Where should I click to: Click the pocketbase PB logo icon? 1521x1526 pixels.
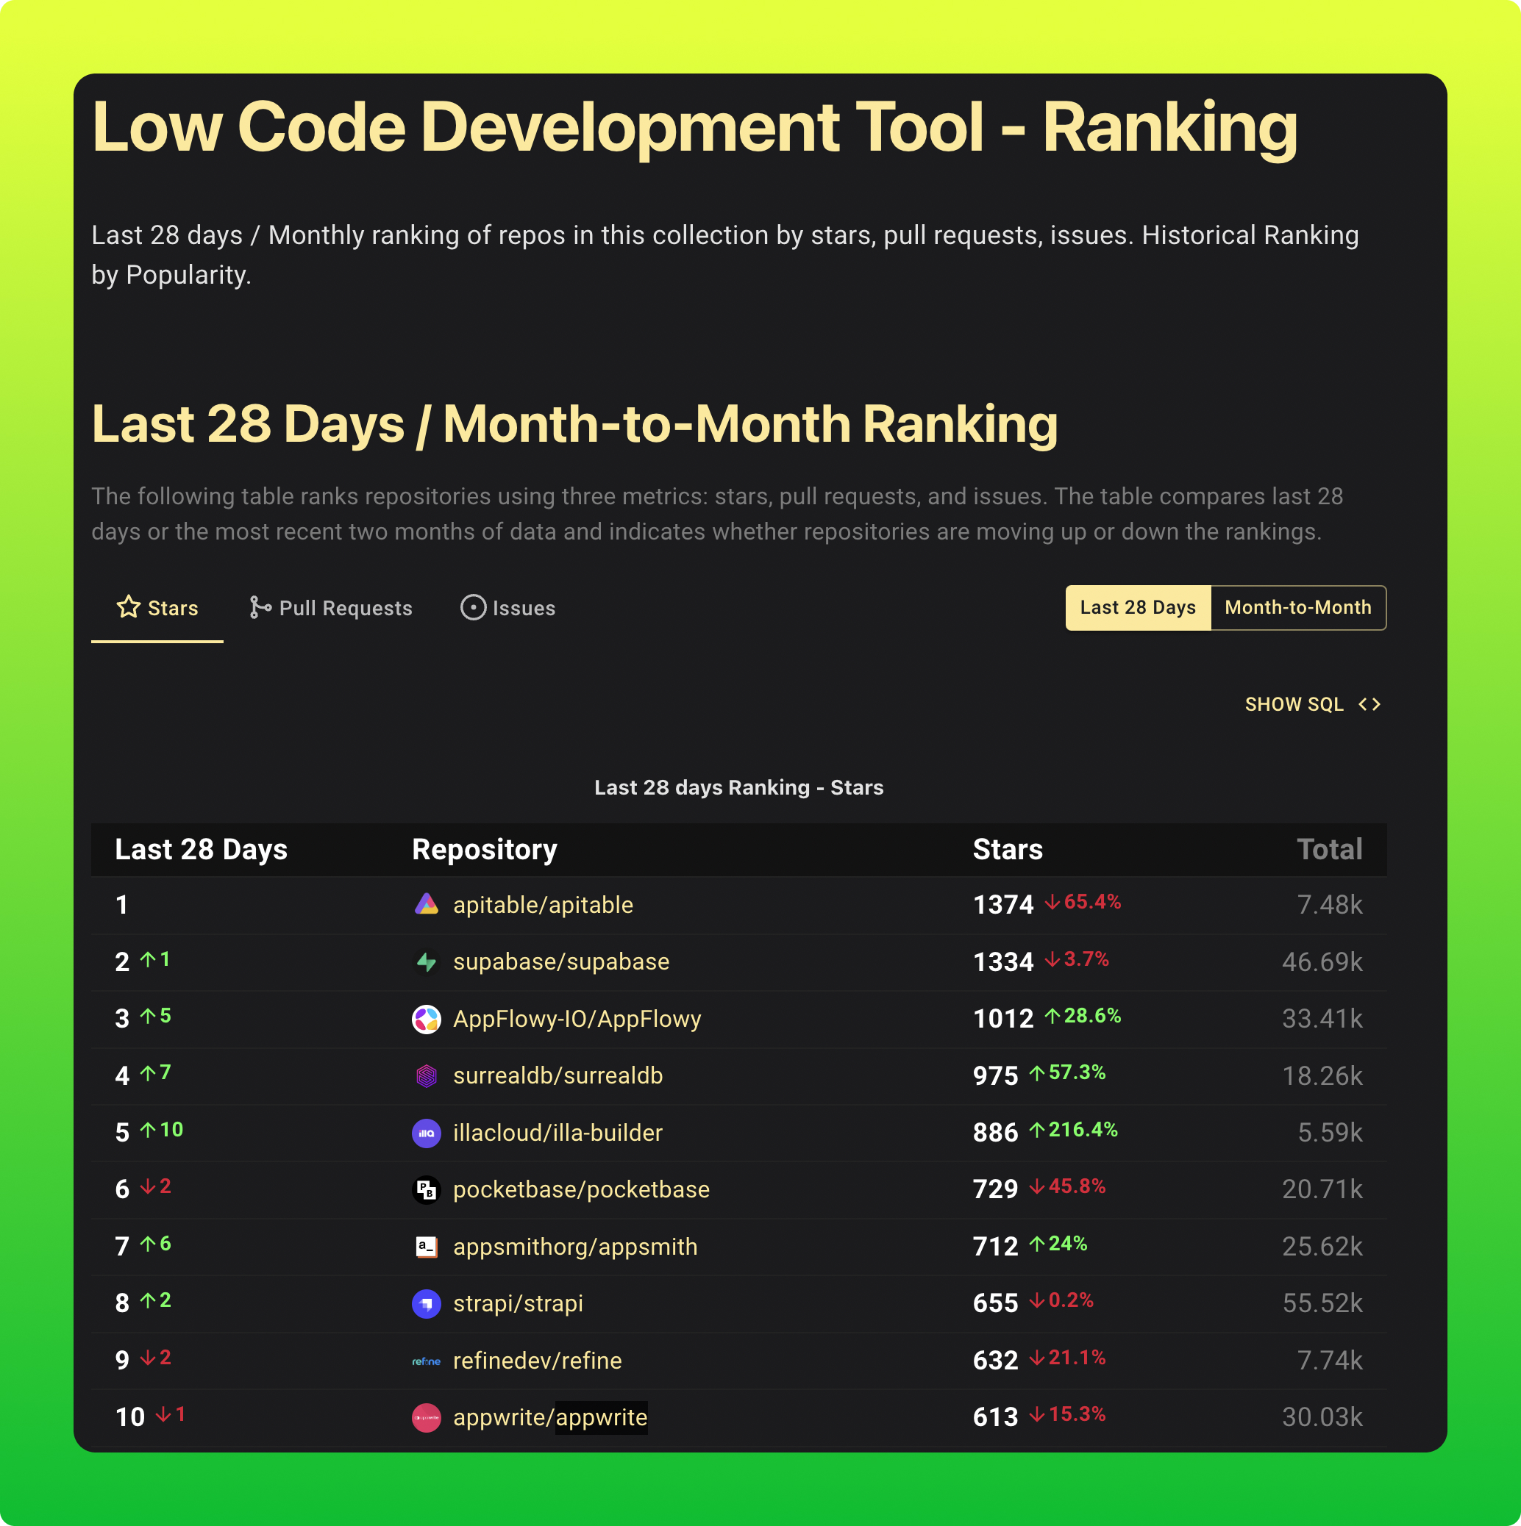pos(426,1189)
